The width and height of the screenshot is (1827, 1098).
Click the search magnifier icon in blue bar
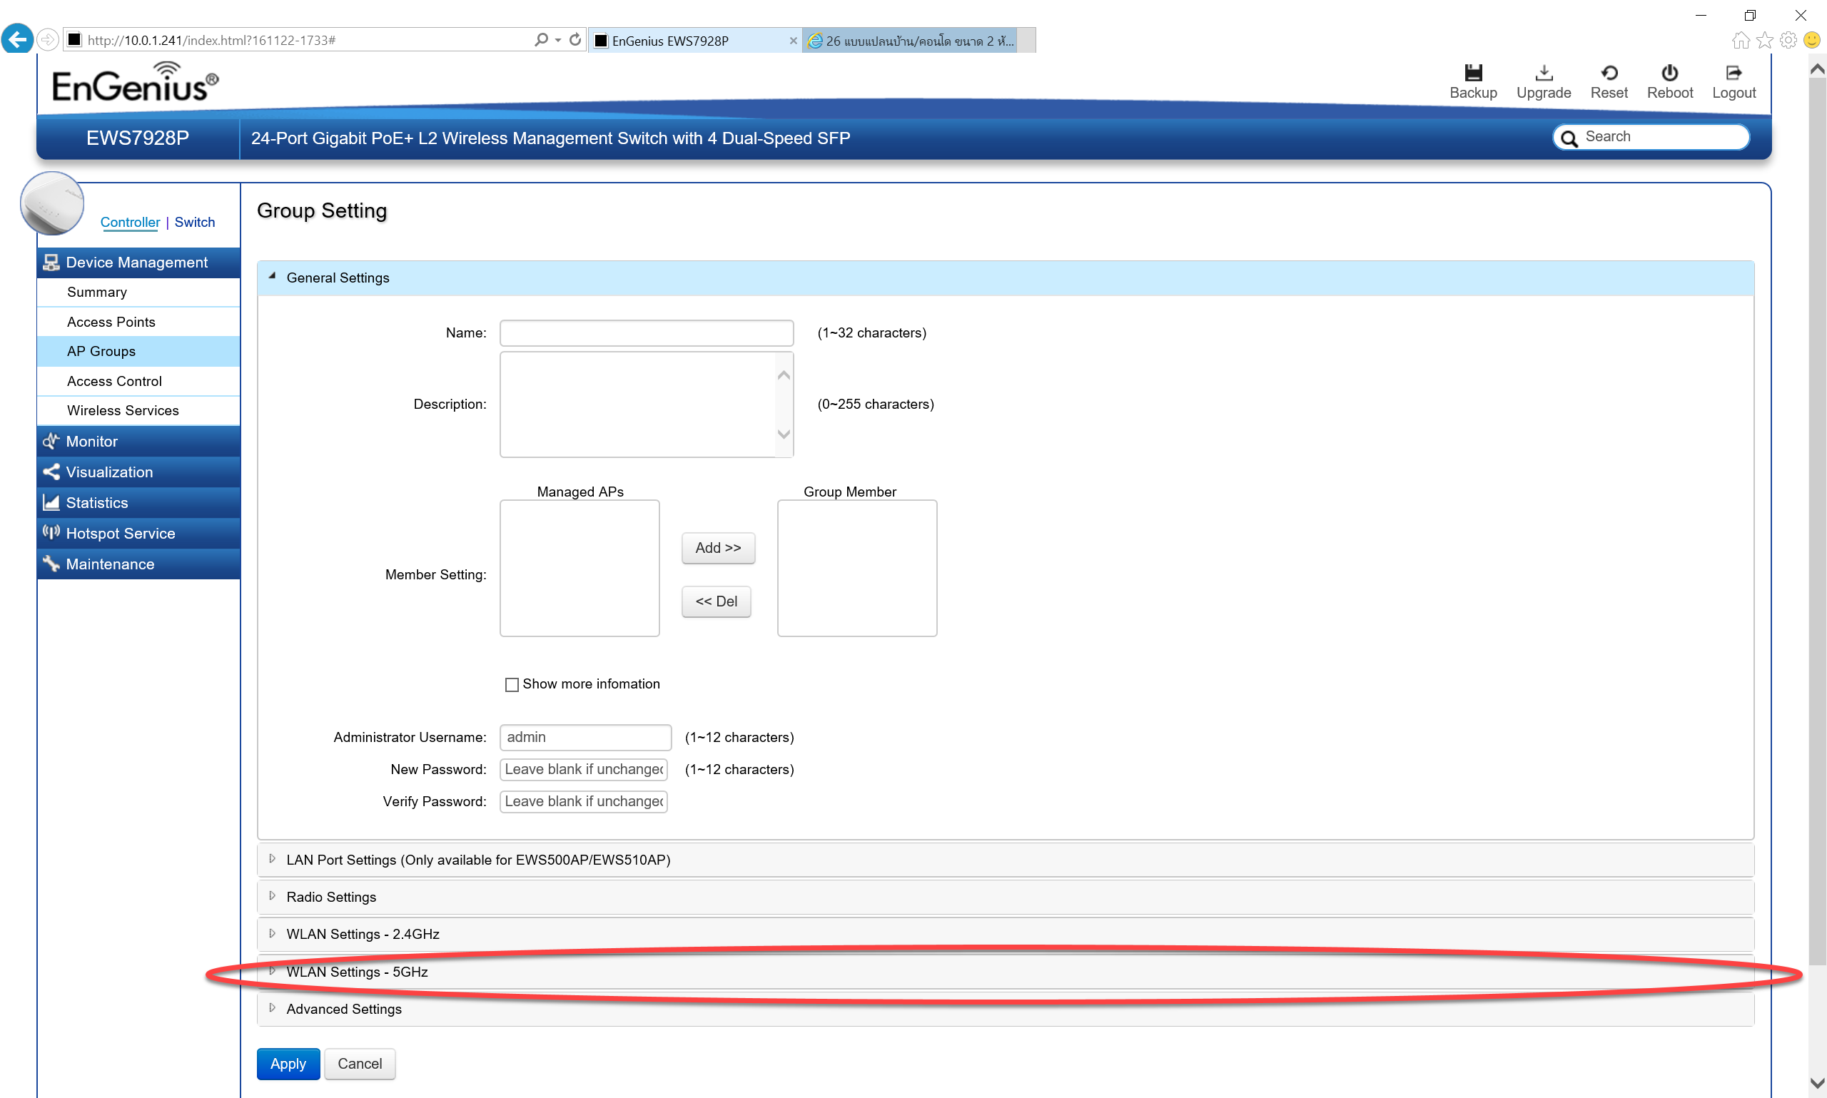pos(1568,138)
